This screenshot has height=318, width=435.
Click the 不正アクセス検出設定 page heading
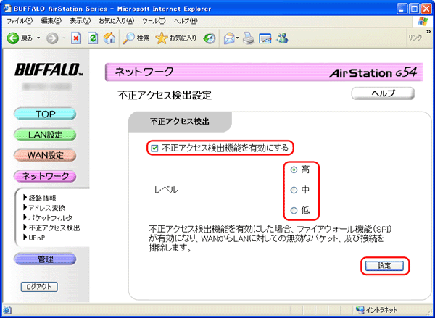(x=165, y=96)
